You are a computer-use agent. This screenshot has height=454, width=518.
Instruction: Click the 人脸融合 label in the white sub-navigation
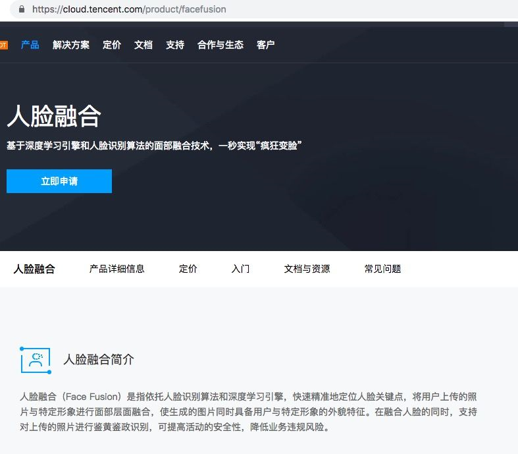34,269
